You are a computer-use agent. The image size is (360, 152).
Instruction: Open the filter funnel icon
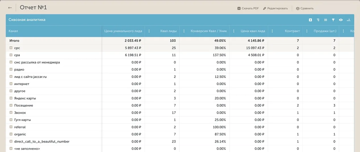click(333, 20)
